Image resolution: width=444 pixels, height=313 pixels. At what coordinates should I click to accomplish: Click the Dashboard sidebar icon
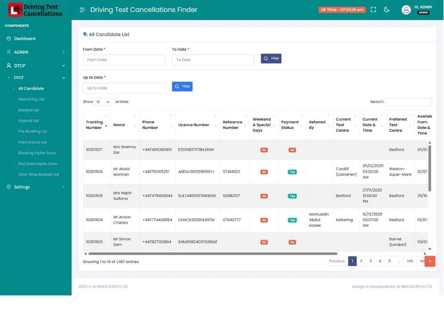click(x=9, y=39)
